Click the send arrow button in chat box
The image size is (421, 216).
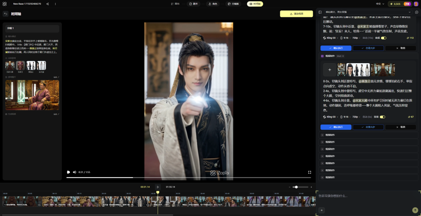415,211
